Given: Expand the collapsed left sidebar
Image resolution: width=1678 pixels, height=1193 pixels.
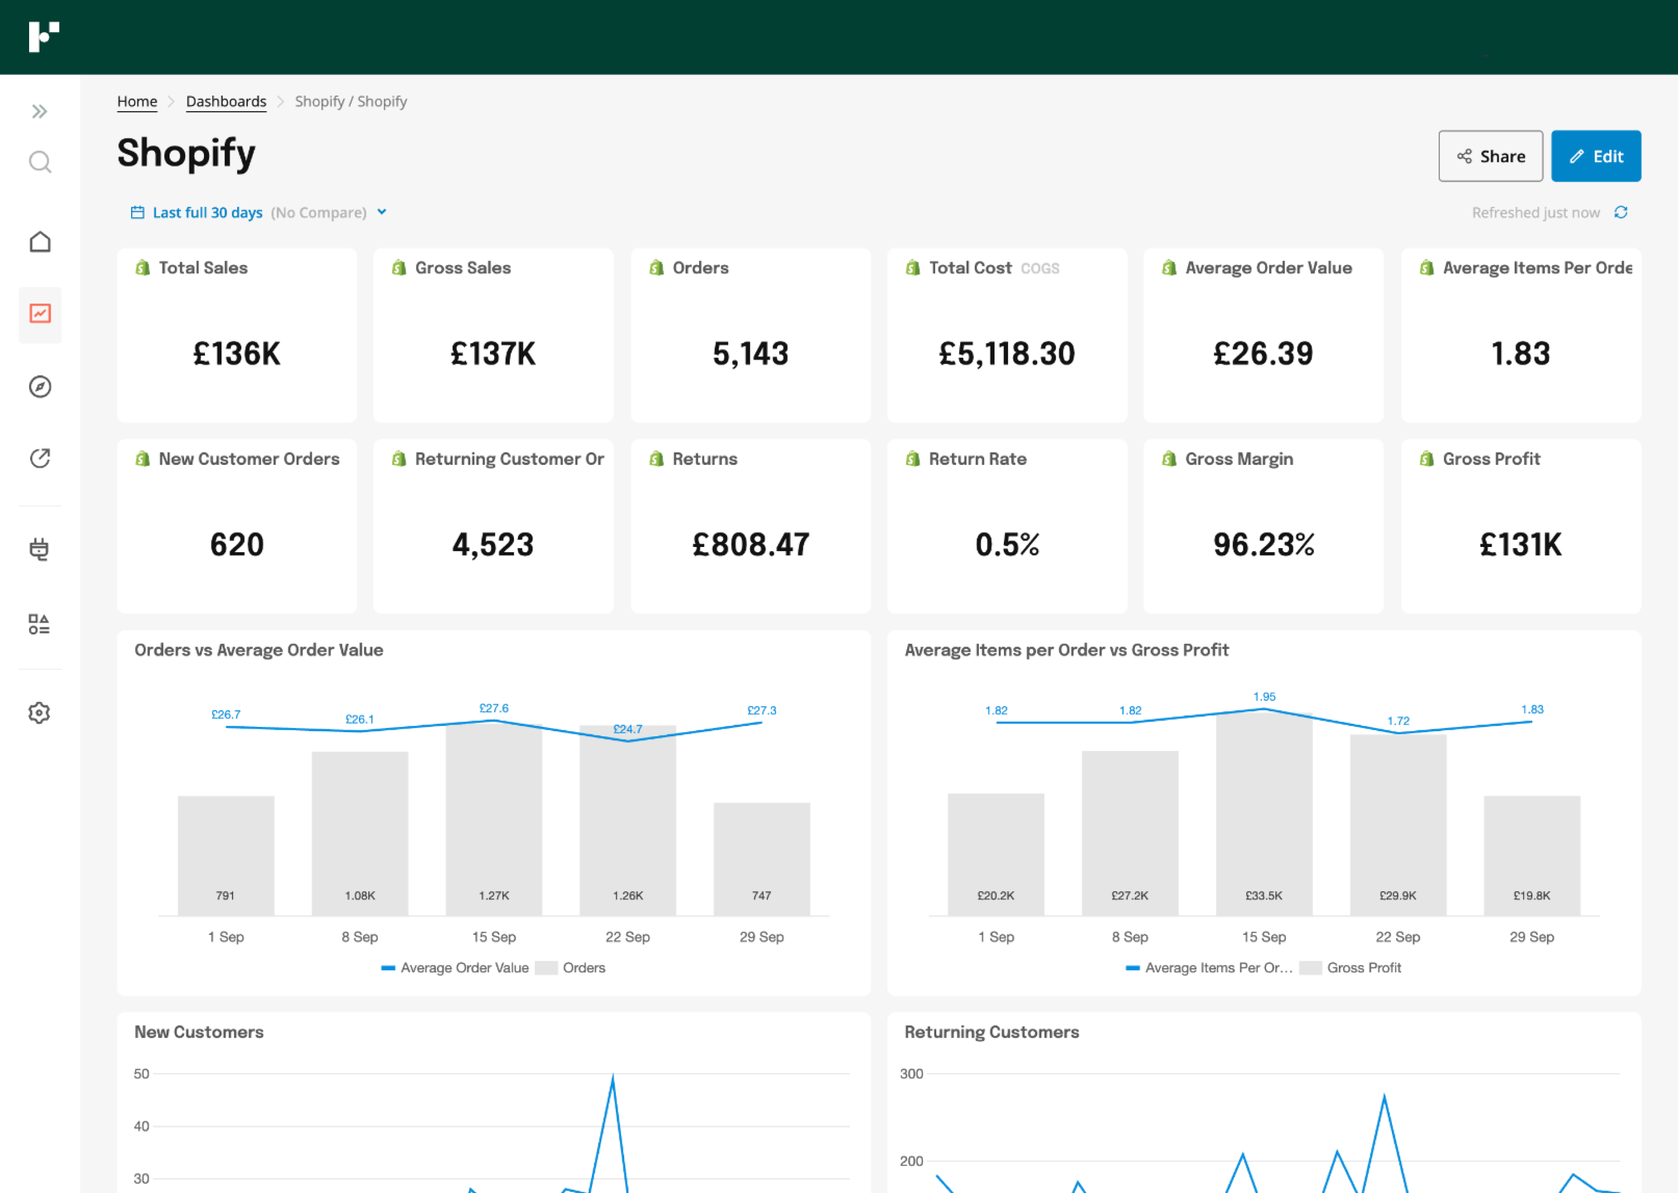Looking at the screenshot, I should (40, 111).
